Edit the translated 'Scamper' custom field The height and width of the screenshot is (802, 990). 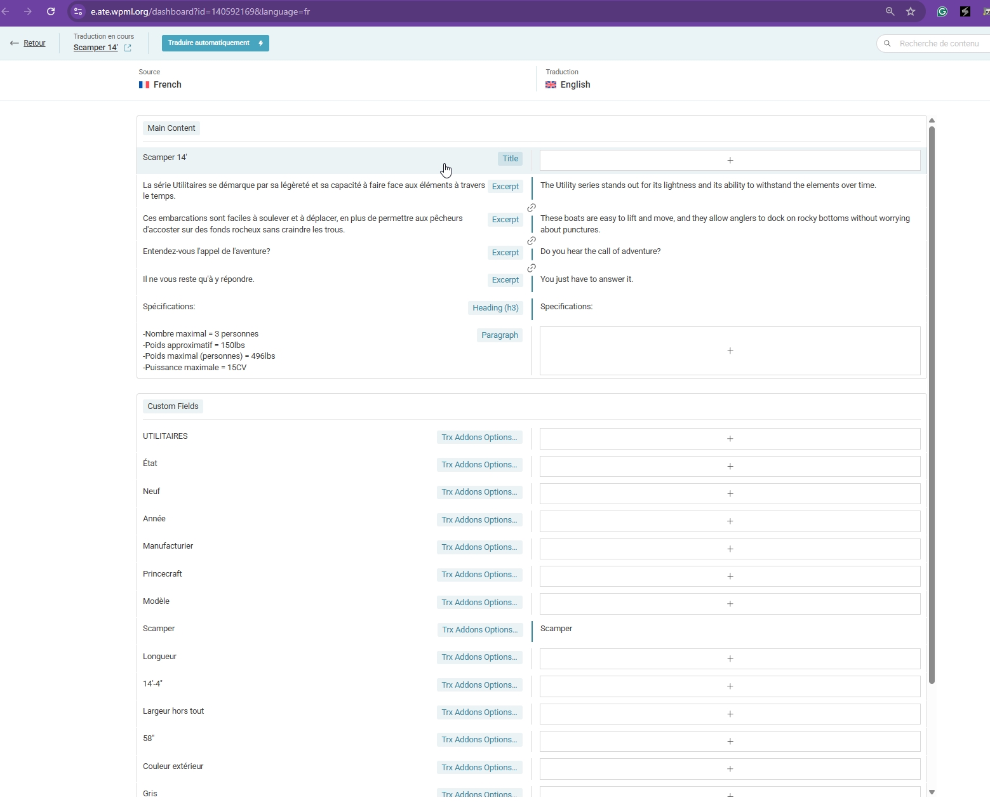(556, 629)
